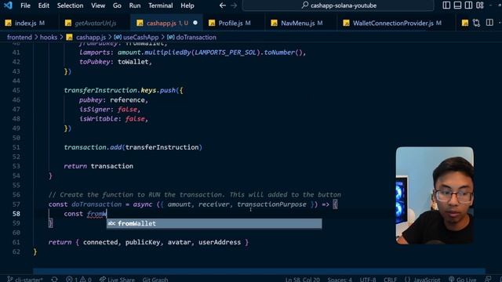502x282 pixels.
Task: Toggle the primary side bar layout icon
Action: click(446, 5)
